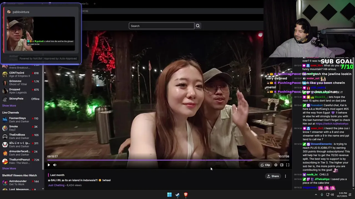Show More below TheBurntPeanut
Image resolution: width=355 pixels, height=199 pixels.
pos(9,168)
